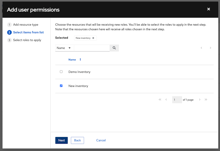Open the Name filter dropdown
Viewport: 220px width, 151px height.
coord(64,48)
